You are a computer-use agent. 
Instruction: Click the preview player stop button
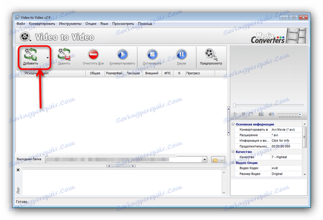point(251,114)
